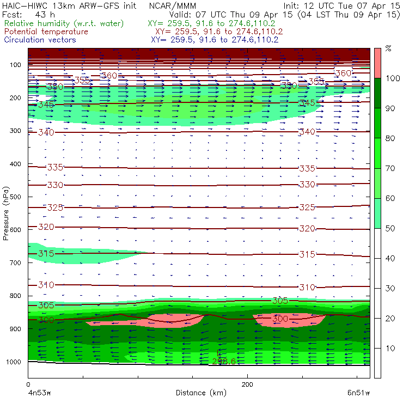Screen dimensions: 403x403
Task: Click the '500' pressure axis tick label
Action: (x=15, y=197)
